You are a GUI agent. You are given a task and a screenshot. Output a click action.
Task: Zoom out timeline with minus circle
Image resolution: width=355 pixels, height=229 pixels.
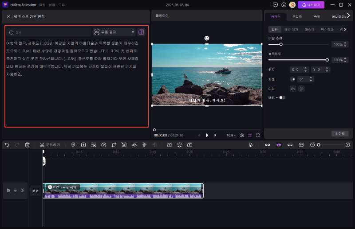(x=312, y=145)
